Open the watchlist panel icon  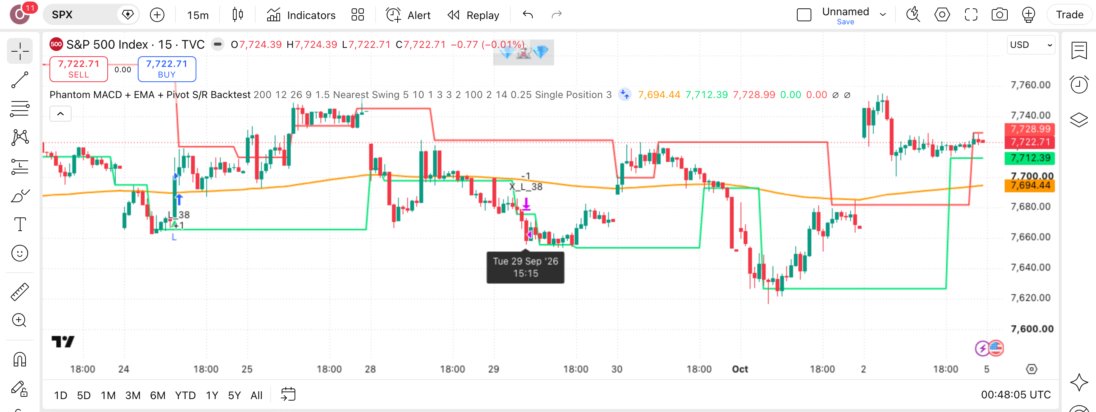coord(1079,51)
